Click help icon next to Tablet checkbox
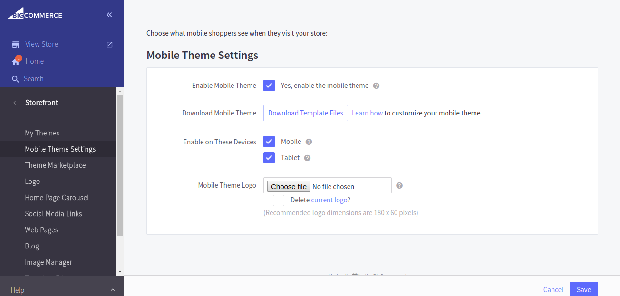Viewport: 620px width, 296px height. tap(307, 158)
